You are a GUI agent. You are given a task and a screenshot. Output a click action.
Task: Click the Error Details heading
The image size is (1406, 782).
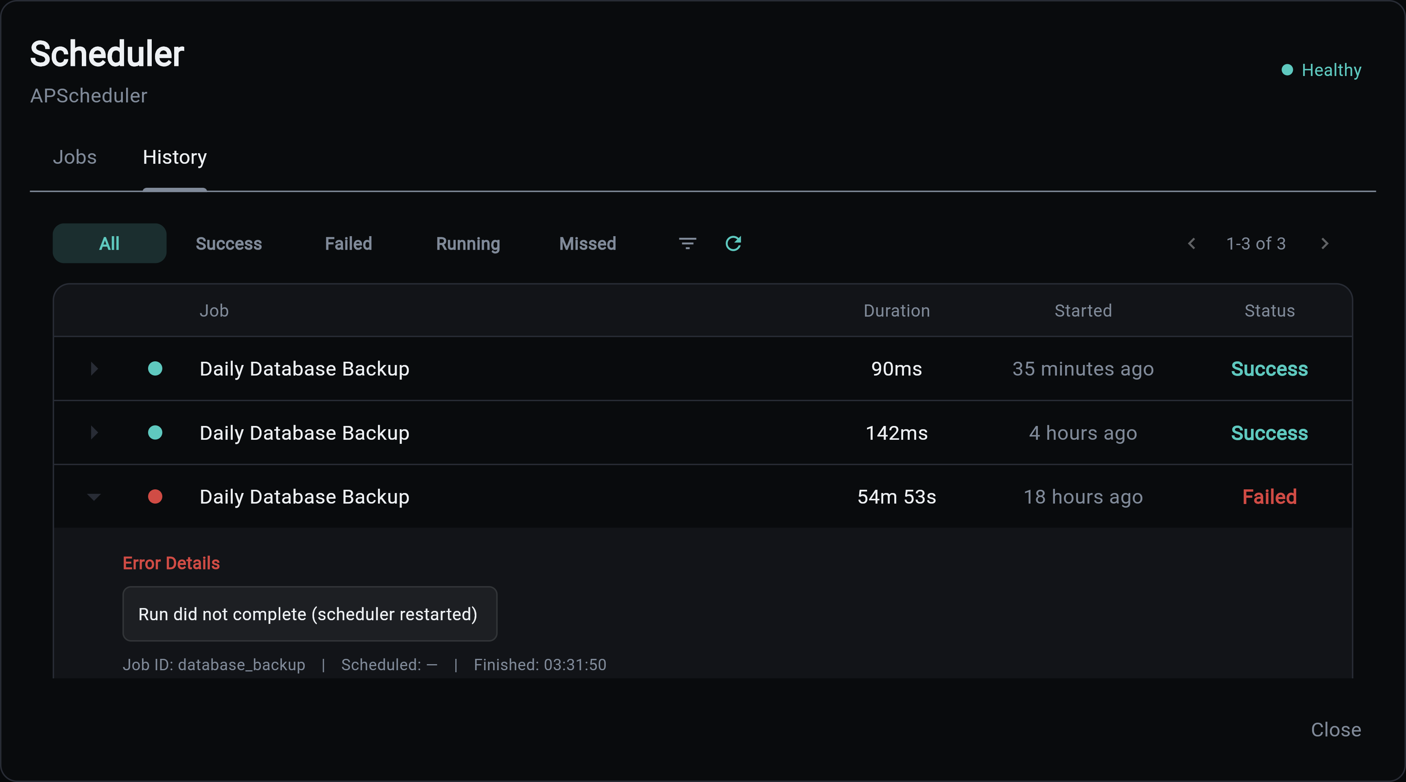click(171, 563)
